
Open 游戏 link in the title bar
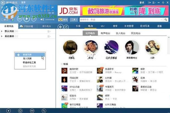tap(142, 3)
